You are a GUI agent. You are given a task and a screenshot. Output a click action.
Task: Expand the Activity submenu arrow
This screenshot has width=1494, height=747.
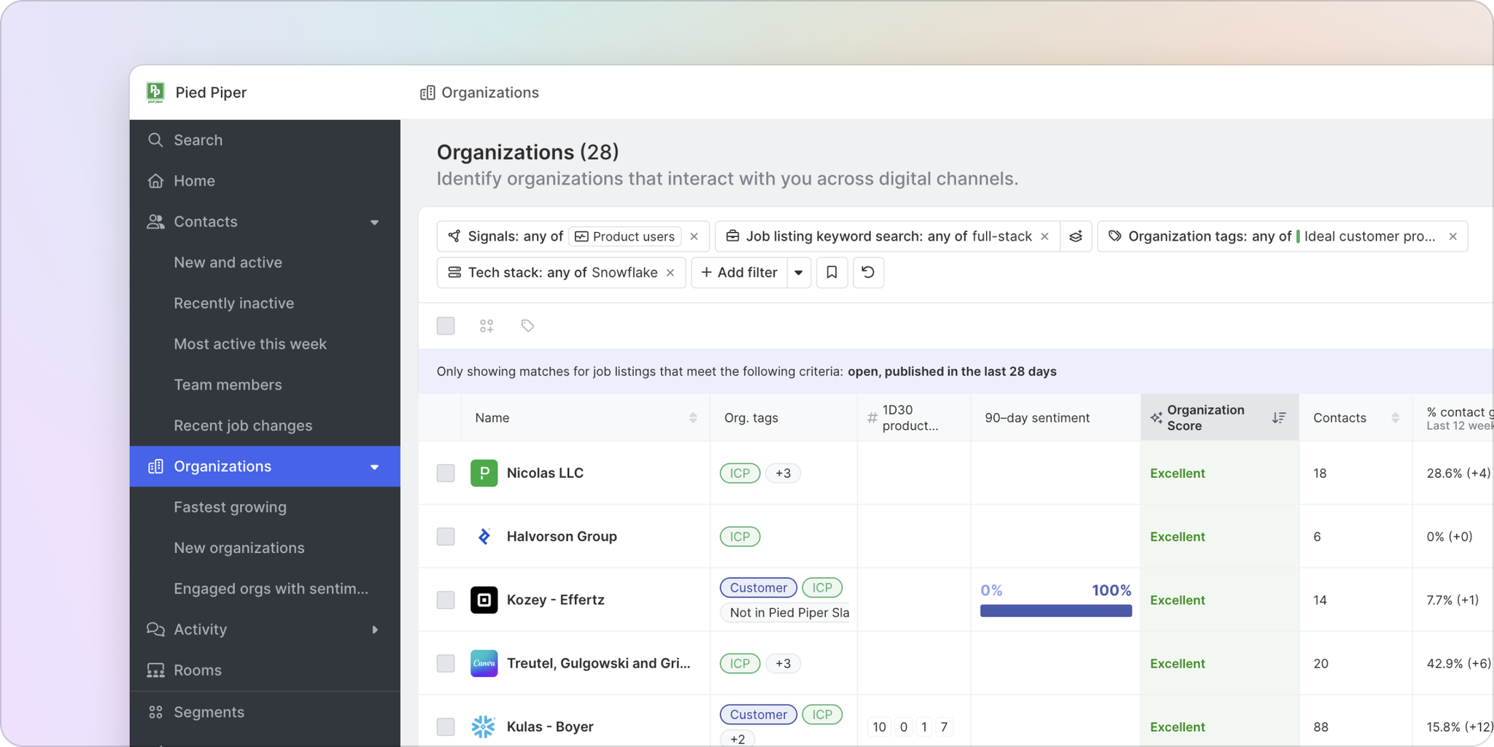click(x=375, y=630)
